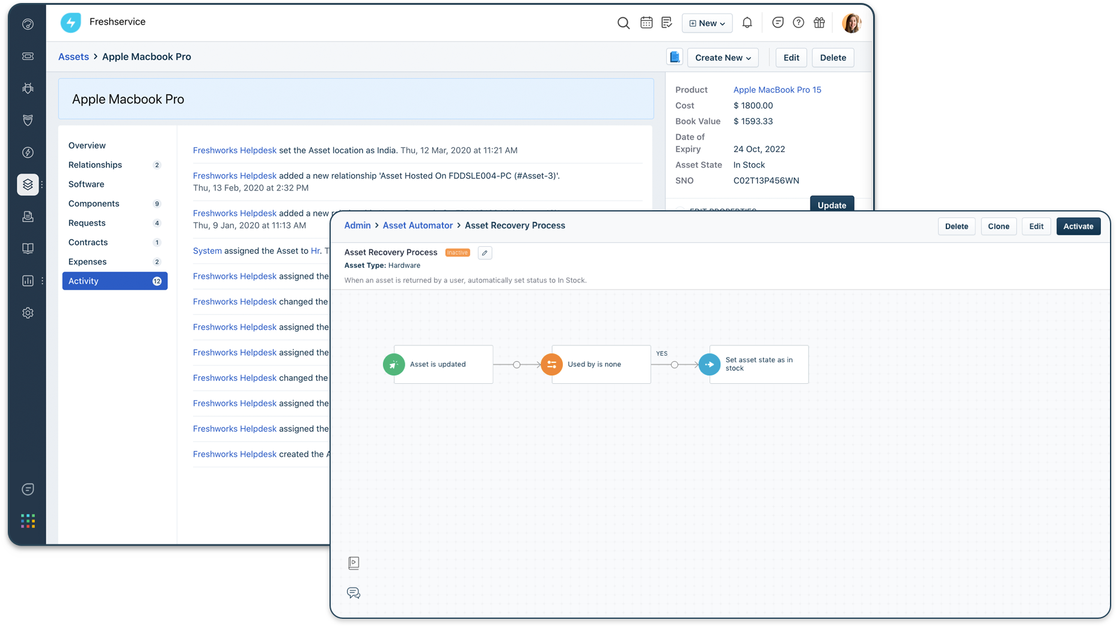Open Assets layers icon in sidebar

[x=28, y=184]
